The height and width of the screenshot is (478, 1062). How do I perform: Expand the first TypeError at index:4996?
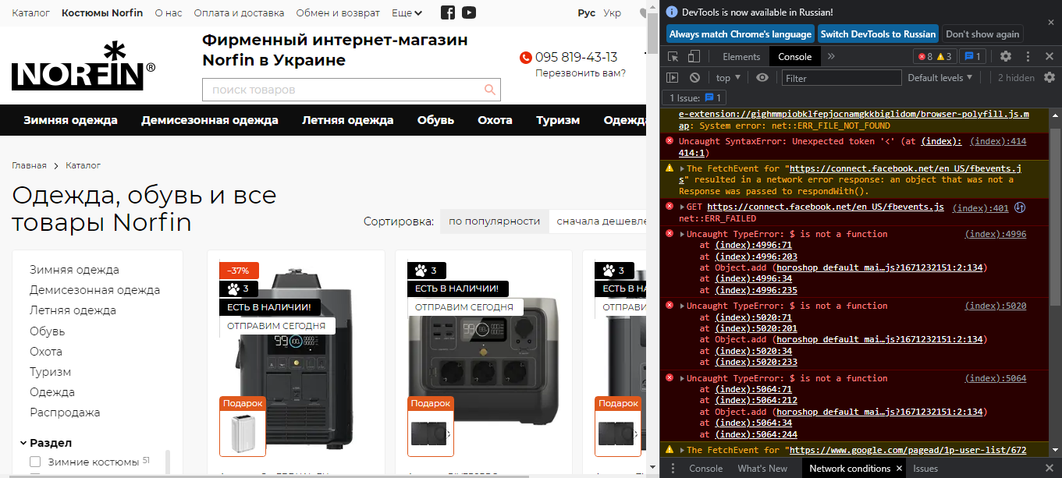[x=683, y=234]
